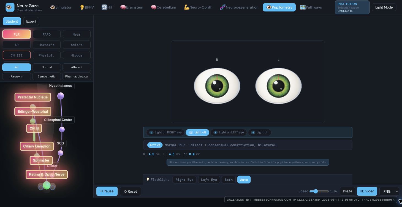Filter scenarios by Pharmacological
Screen dimensions: 402x207
[x=77, y=76]
